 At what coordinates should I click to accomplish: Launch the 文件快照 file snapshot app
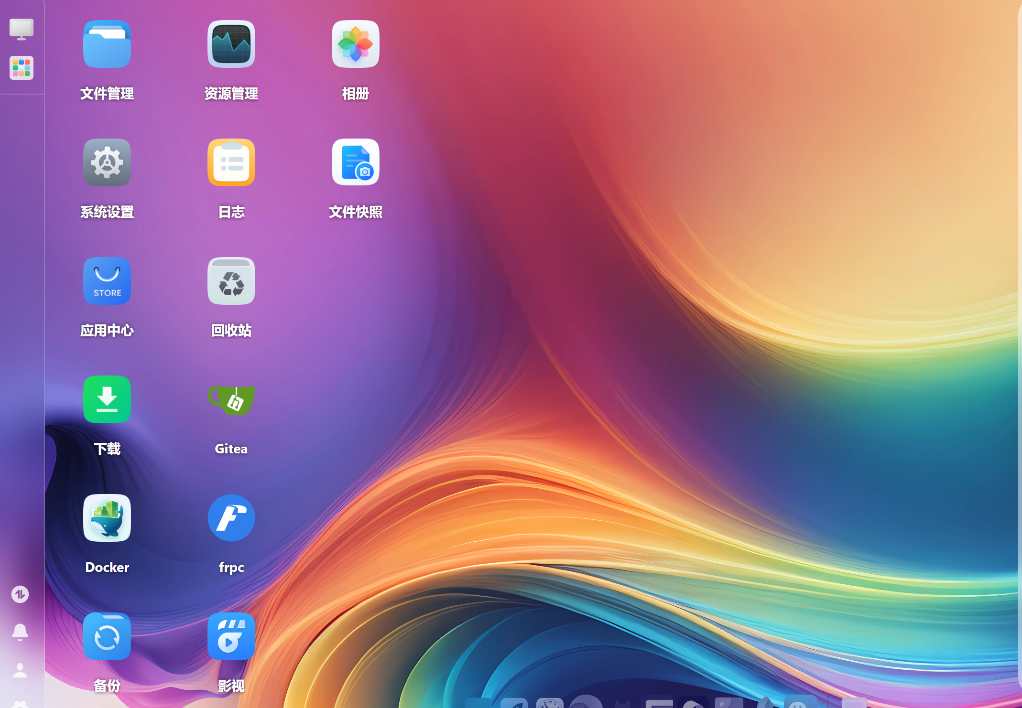(x=355, y=163)
